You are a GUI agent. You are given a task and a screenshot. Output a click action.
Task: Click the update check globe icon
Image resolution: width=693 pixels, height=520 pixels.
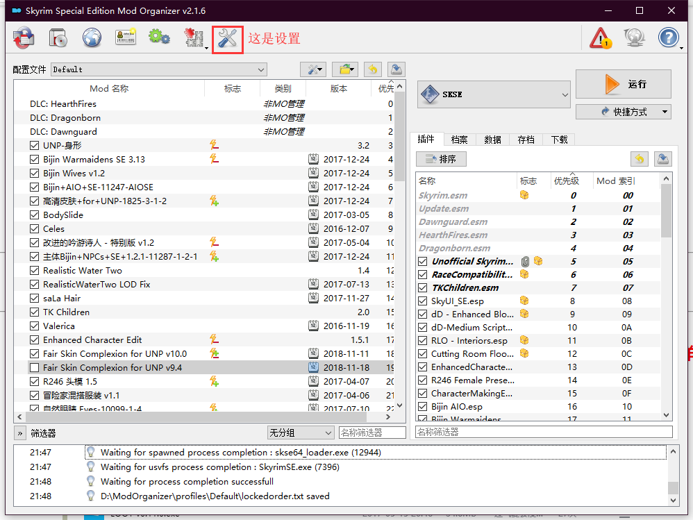click(x=634, y=37)
